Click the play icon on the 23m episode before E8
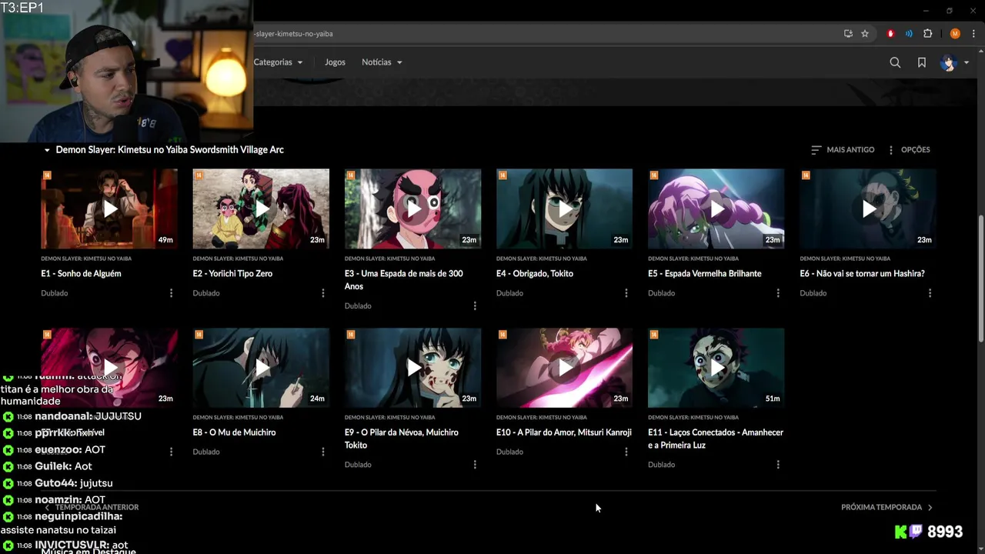 (x=111, y=368)
